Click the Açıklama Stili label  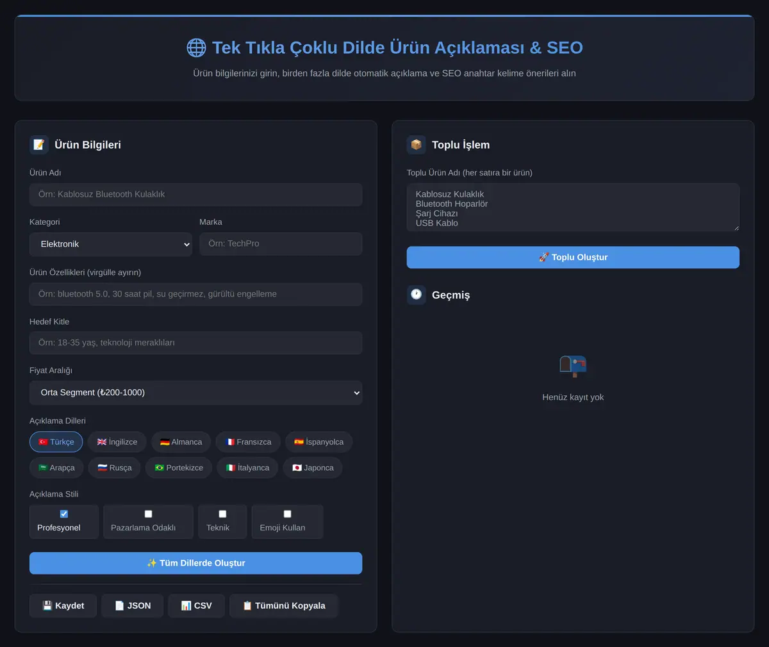click(x=54, y=494)
